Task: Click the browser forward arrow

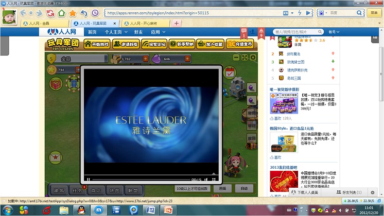Action: click(39, 13)
